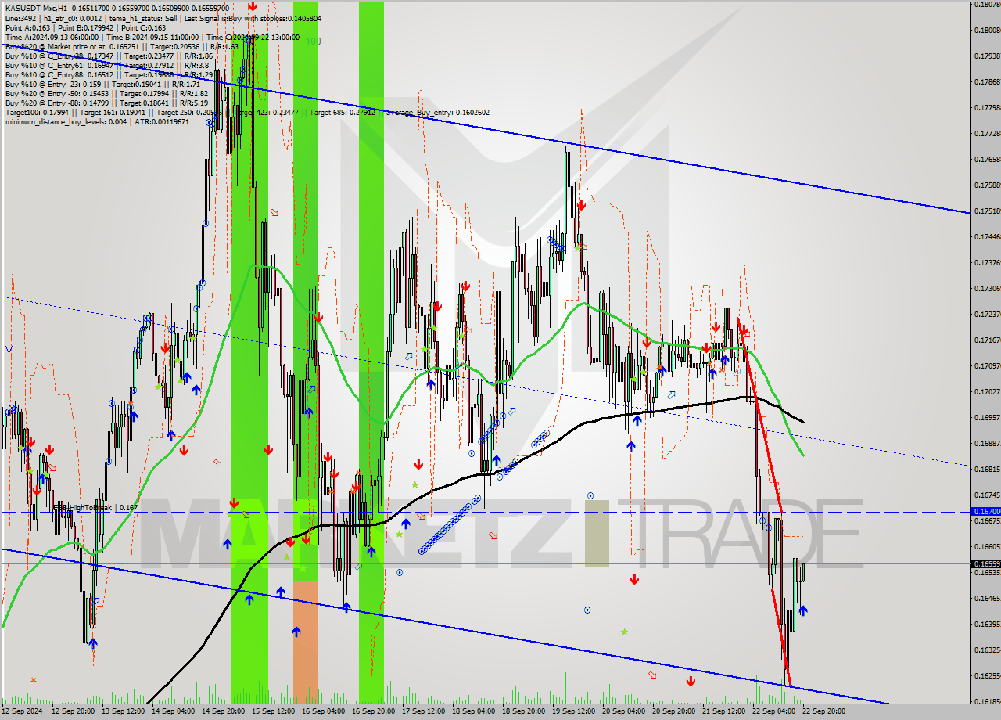The height and width of the screenshot is (720, 1001).
Task: Click the 0.16887 price axis label
Action: click(986, 444)
